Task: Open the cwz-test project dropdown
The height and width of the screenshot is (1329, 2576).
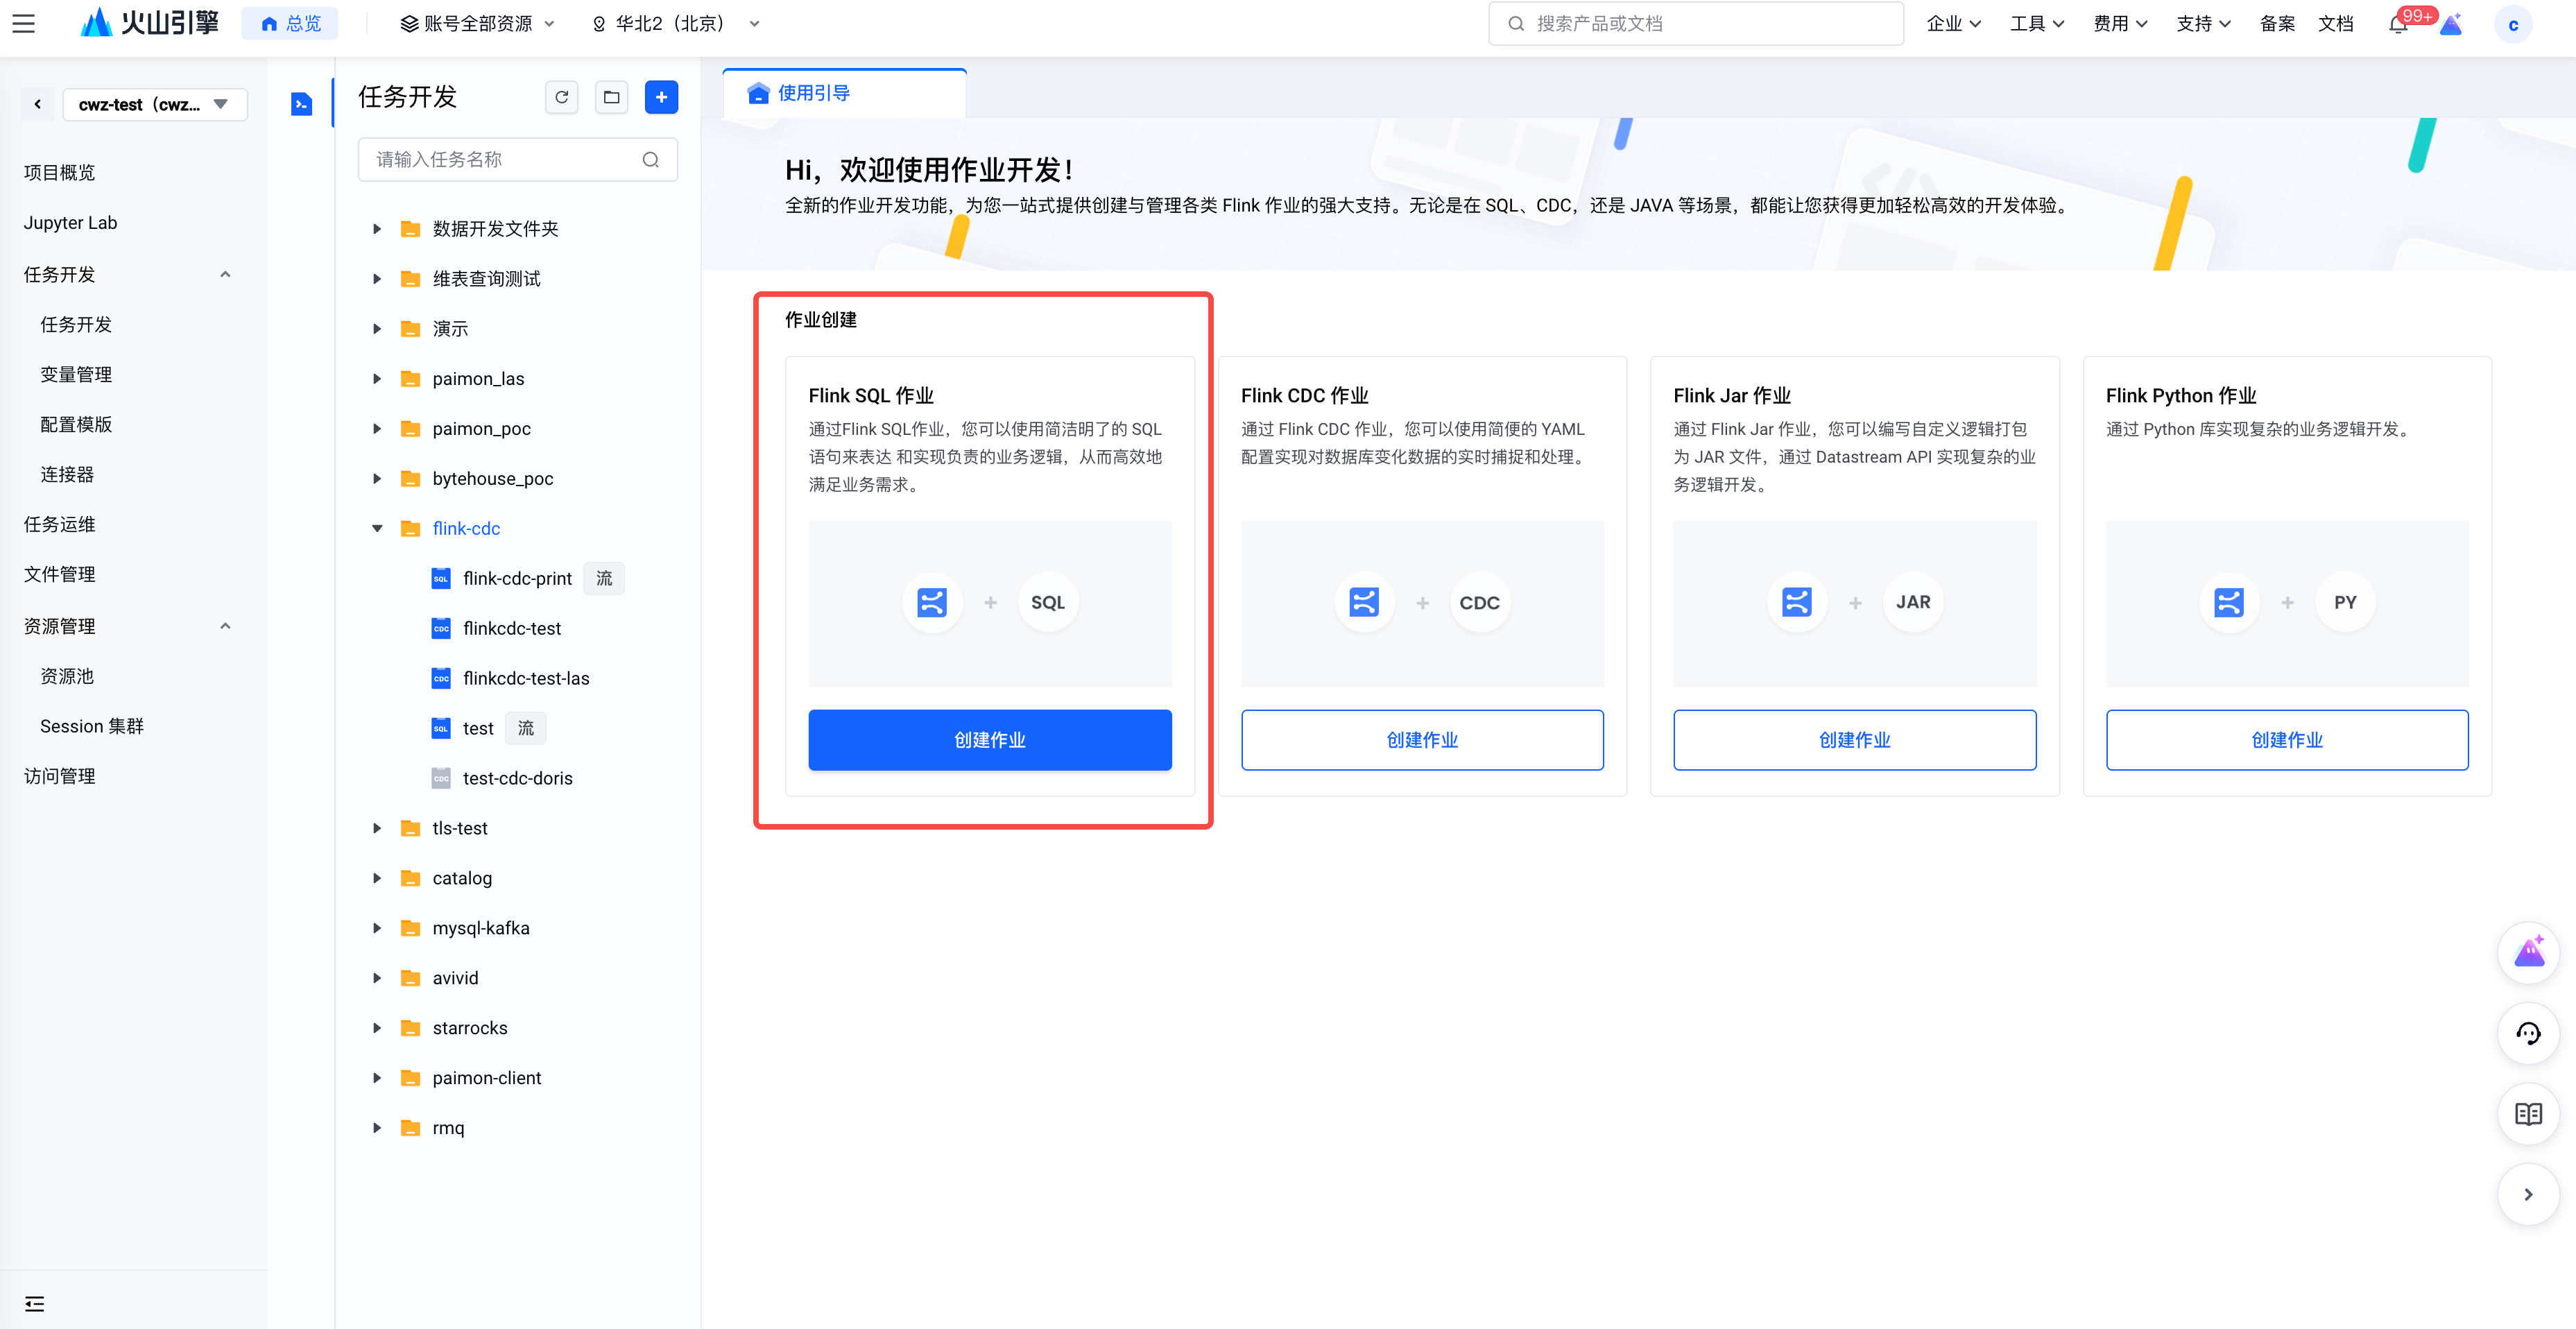Action: coord(155,104)
